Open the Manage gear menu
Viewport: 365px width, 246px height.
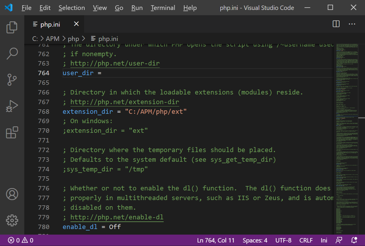tap(12, 220)
